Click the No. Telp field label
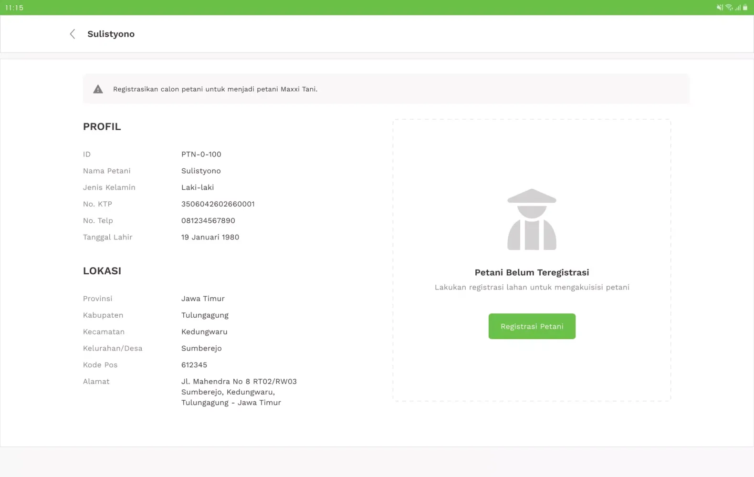Viewport: 754px width, 477px height. pos(98,220)
